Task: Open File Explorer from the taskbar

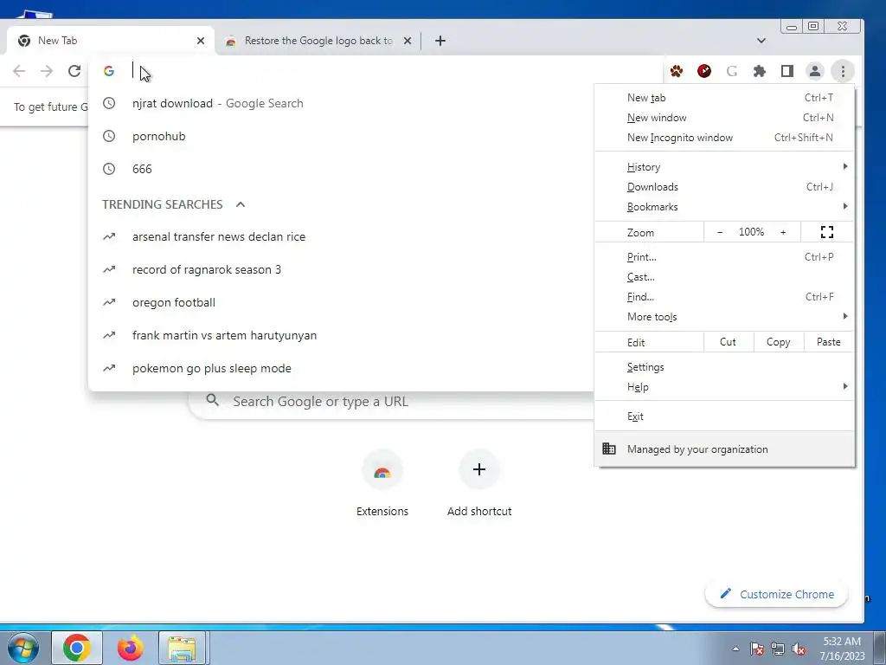Action: coord(183,648)
